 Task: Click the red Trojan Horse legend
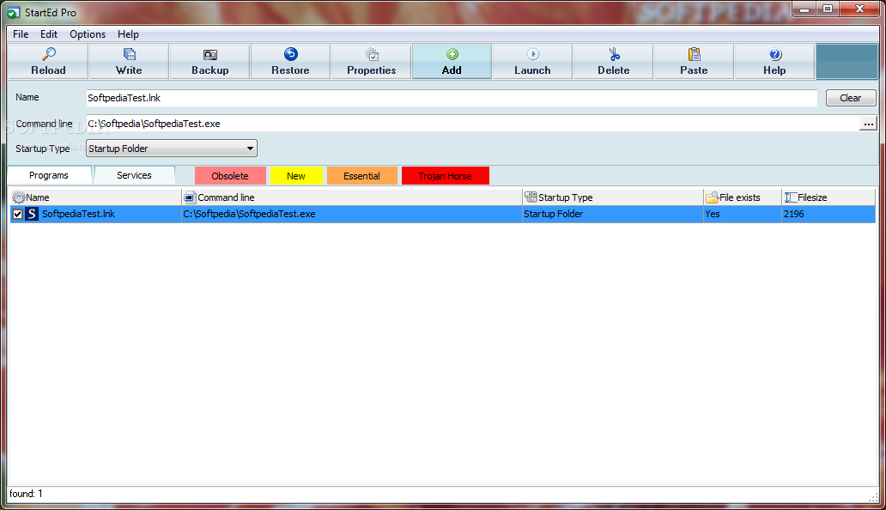click(446, 176)
